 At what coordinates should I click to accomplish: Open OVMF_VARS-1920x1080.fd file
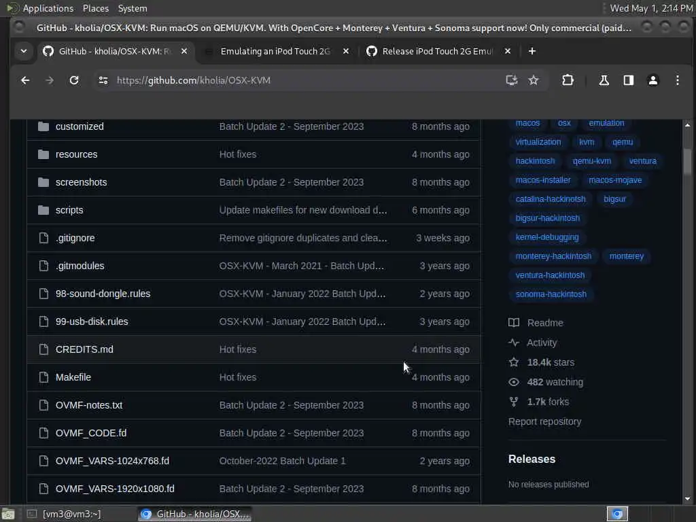coord(115,489)
